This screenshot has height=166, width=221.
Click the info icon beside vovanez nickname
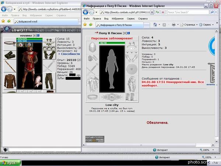[x=38, y=35]
